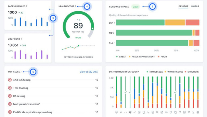This screenshot has width=207, height=117.
Task: Toggle Notices (27) legend item
Action: [155, 72]
